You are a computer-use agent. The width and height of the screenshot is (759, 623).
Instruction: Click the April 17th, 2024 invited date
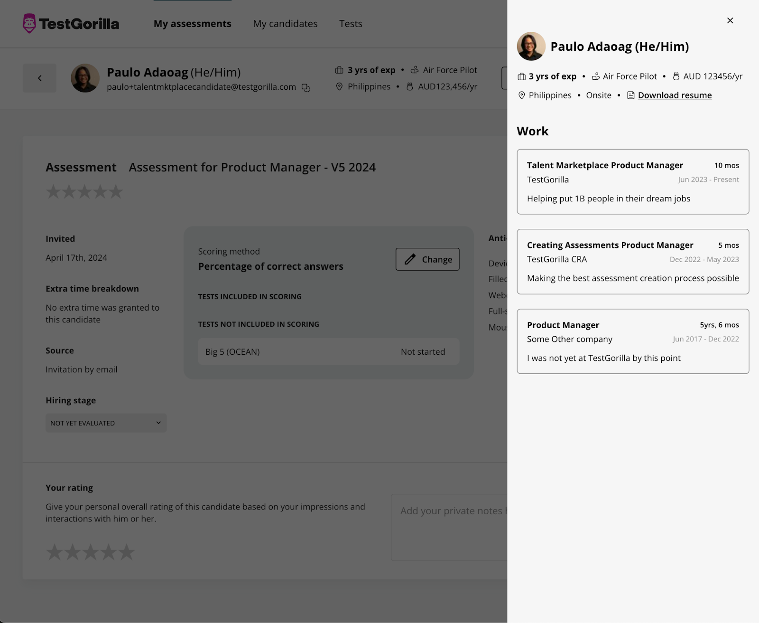[x=76, y=258]
